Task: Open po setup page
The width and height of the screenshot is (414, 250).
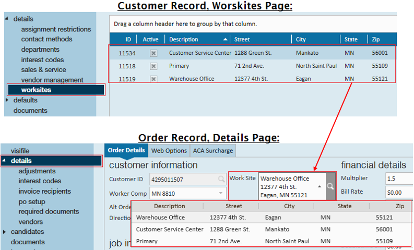Action: click(32, 201)
